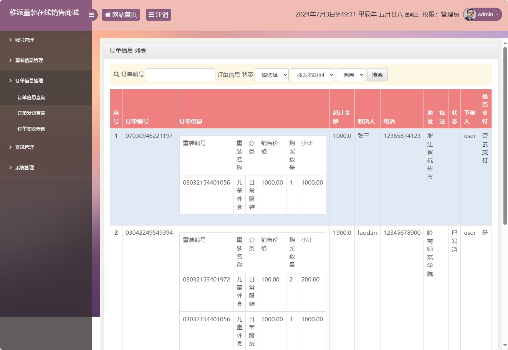Open 订单信息查询 submenu item
This screenshot has height=350, width=508.
(x=31, y=98)
